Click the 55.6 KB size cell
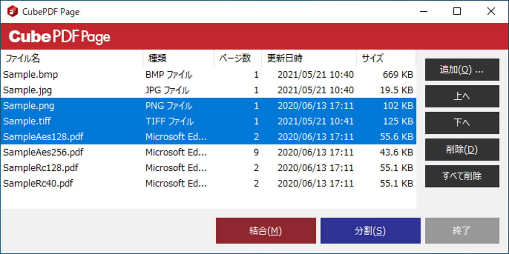This screenshot has width=509, height=254. [x=396, y=137]
